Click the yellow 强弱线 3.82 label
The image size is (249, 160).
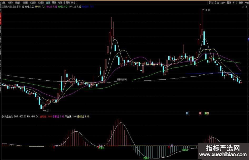point(83,116)
